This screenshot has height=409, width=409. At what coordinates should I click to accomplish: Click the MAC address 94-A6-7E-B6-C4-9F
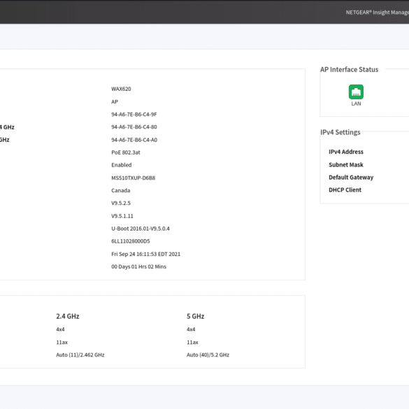[134, 115]
